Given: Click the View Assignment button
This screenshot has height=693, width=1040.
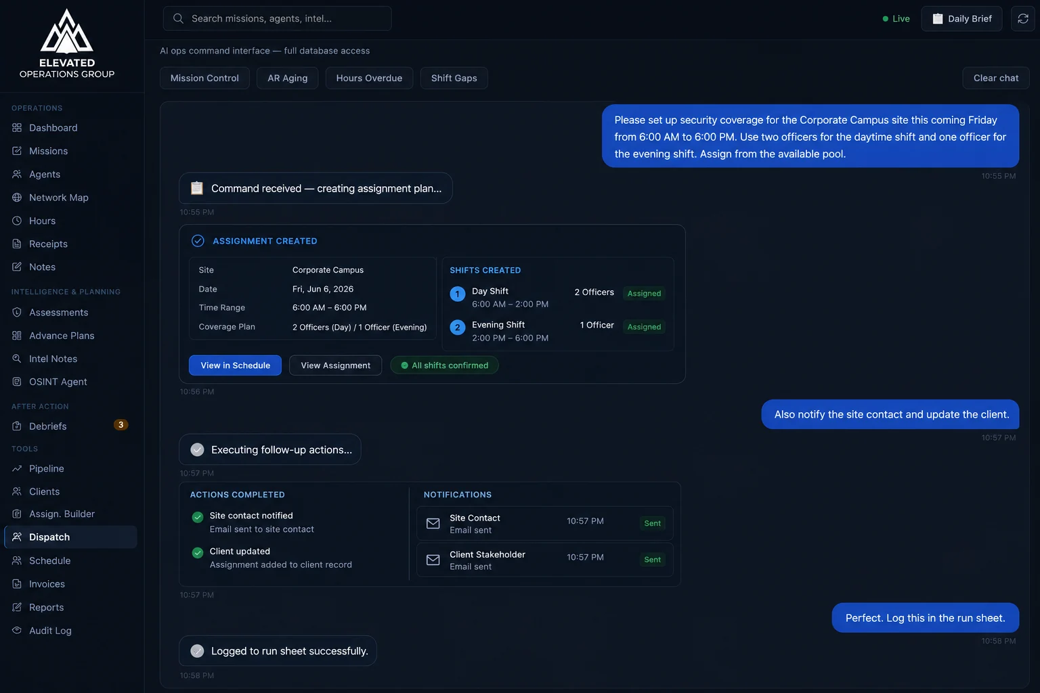Looking at the screenshot, I should [x=336, y=365].
